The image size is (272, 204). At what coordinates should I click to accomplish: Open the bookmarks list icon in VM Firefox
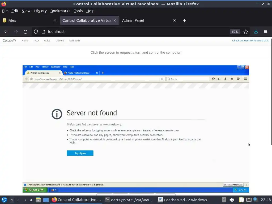coord(219,79)
